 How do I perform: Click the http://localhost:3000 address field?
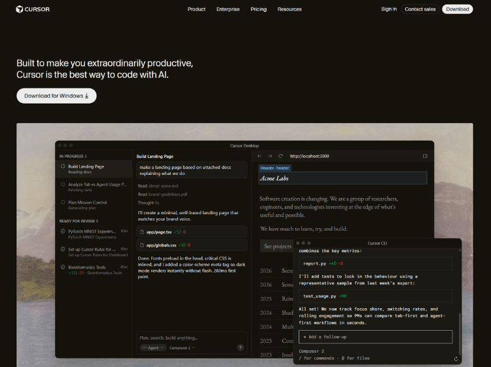[310, 156]
